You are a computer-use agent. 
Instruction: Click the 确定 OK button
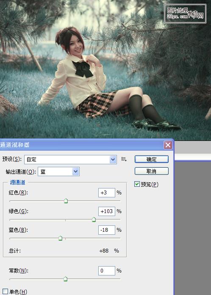point(152,159)
